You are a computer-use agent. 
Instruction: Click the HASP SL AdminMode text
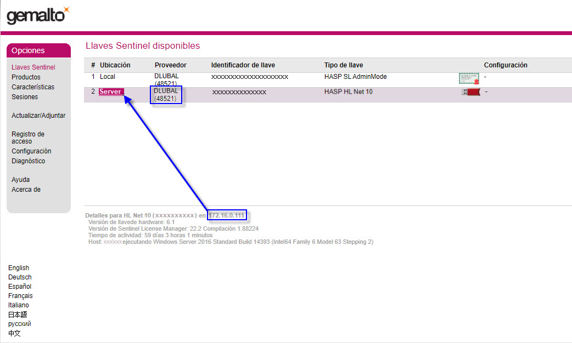[355, 77]
